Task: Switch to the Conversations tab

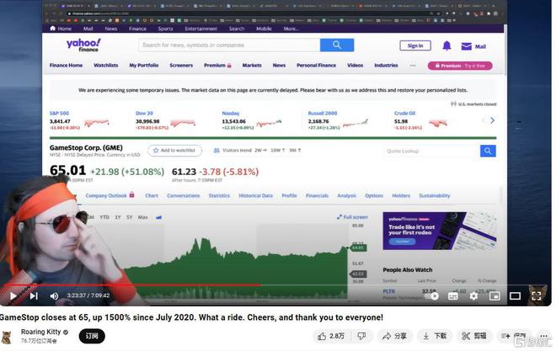Action: [x=183, y=195]
